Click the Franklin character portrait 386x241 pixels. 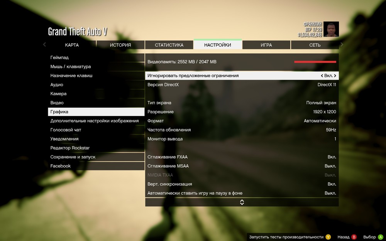[331, 29]
